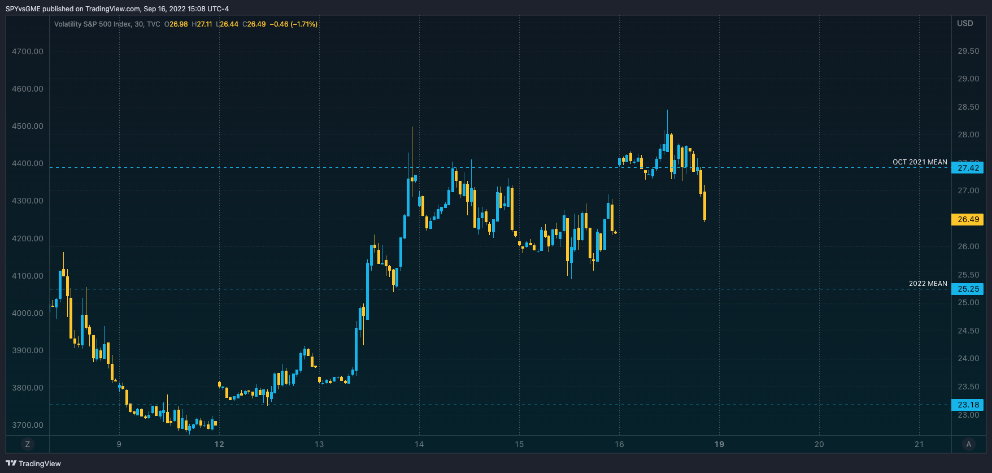Select bold date 12 on the time axis

click(x=219, y=444)
